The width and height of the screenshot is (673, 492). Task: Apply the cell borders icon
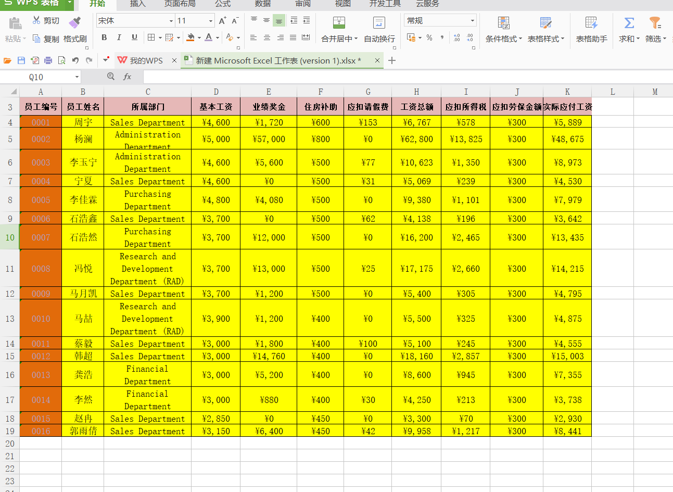[x=151, y=37]
